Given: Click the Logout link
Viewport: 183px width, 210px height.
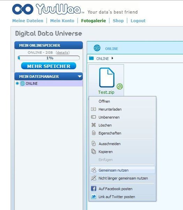Looking at the screenshot, I should 138,21.
